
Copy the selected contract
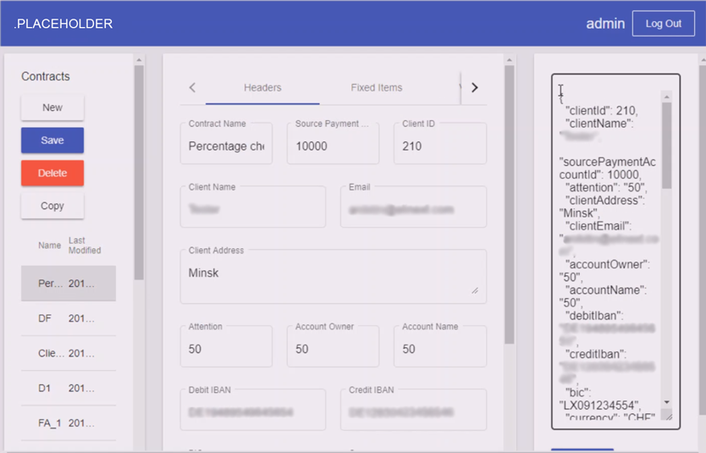[52, 206]
